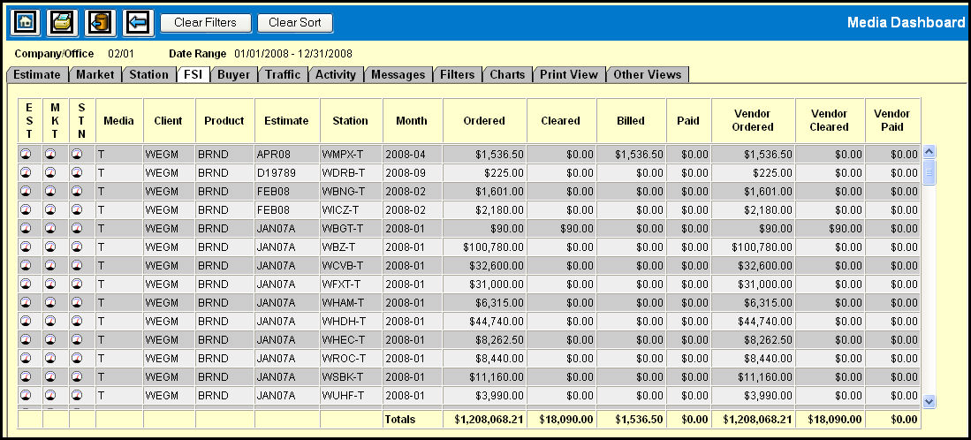The width and height of the screenshot is (971, 440).
Task: Open MKT gauge icon for WDRB-T row
Action: [x=52, y=172]
